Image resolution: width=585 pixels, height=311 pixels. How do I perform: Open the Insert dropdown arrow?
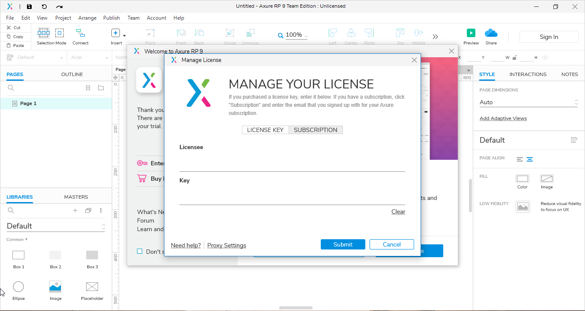point(125,35)
